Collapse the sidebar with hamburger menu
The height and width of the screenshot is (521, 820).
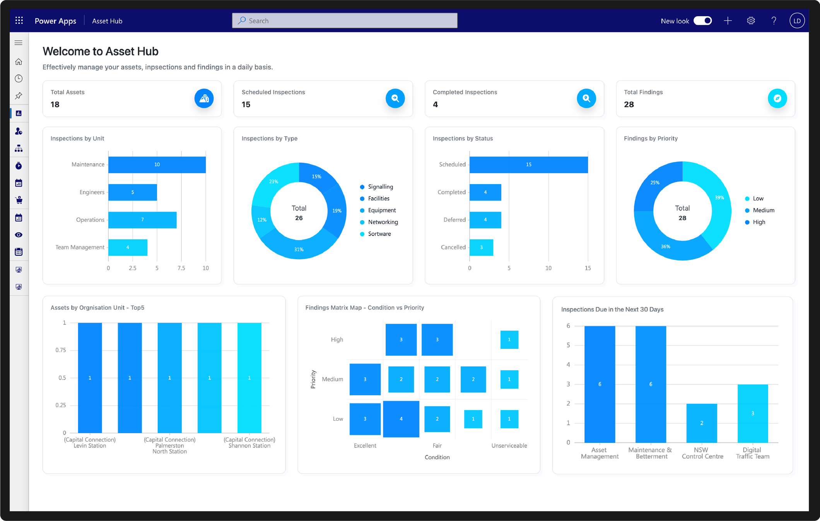[19, 43]
